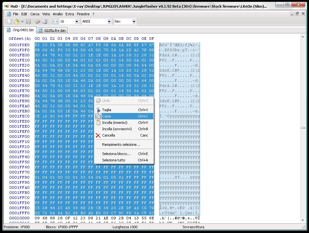Screen dimensions: 309x233
Task: Click the Sovrascrittura mode in status bar
Action: (x=193, y=227)
